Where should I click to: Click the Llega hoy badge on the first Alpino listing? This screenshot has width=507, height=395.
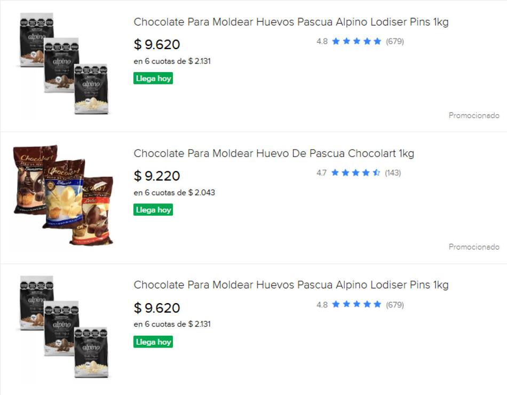pos(153,78)
